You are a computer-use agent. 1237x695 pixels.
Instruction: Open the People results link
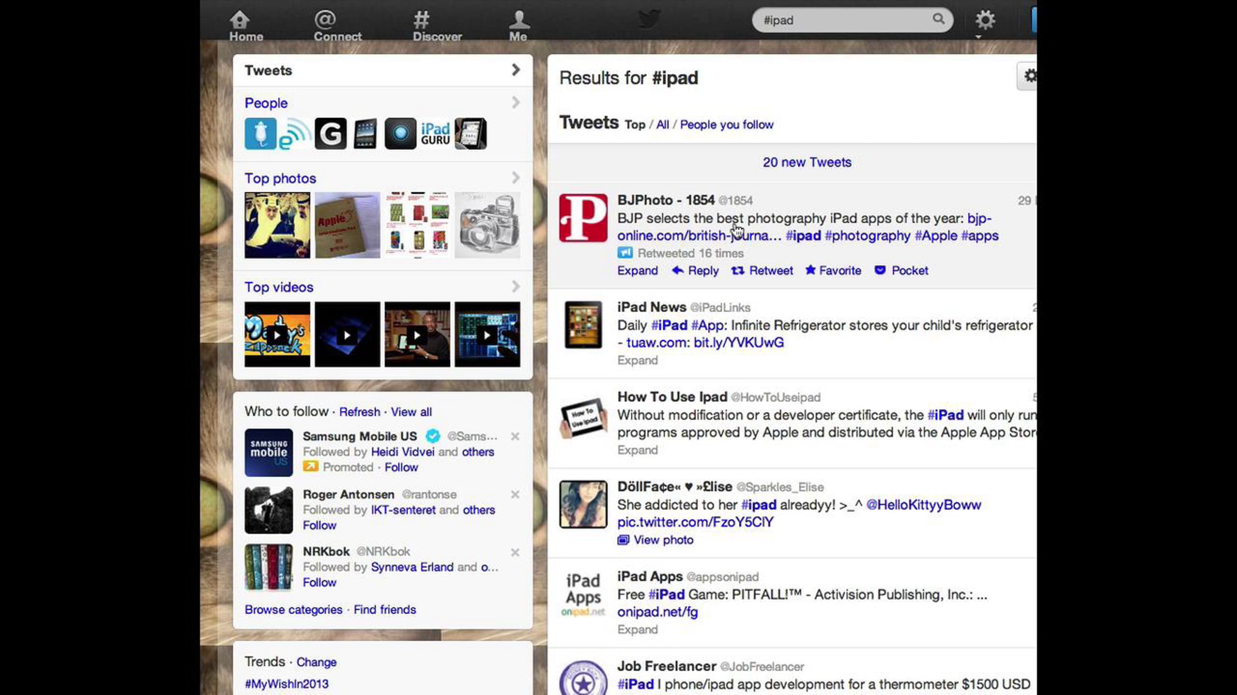point(266,103)
